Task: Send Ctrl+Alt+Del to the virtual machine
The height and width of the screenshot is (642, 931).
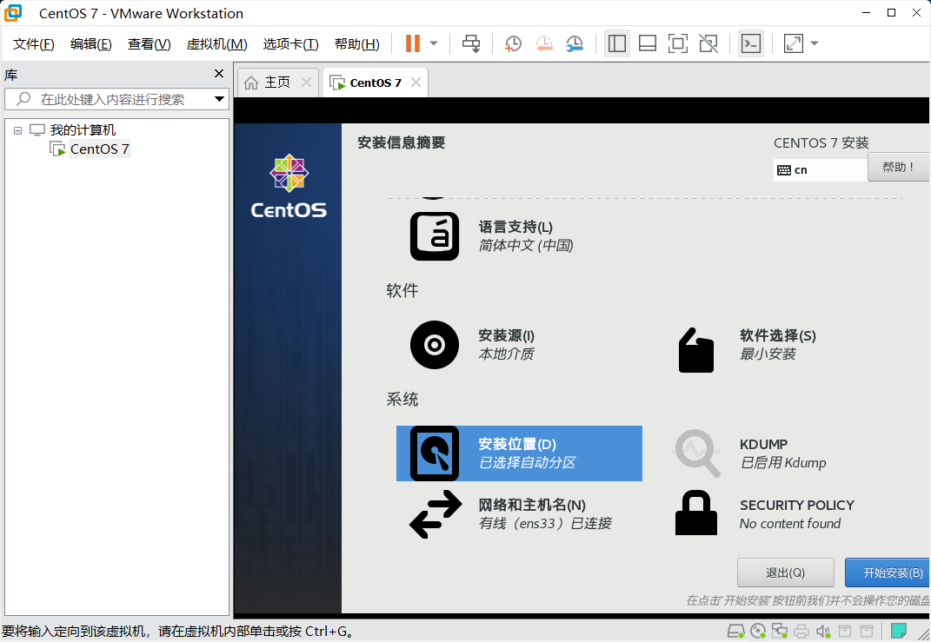Action: [x=471, y=43]
